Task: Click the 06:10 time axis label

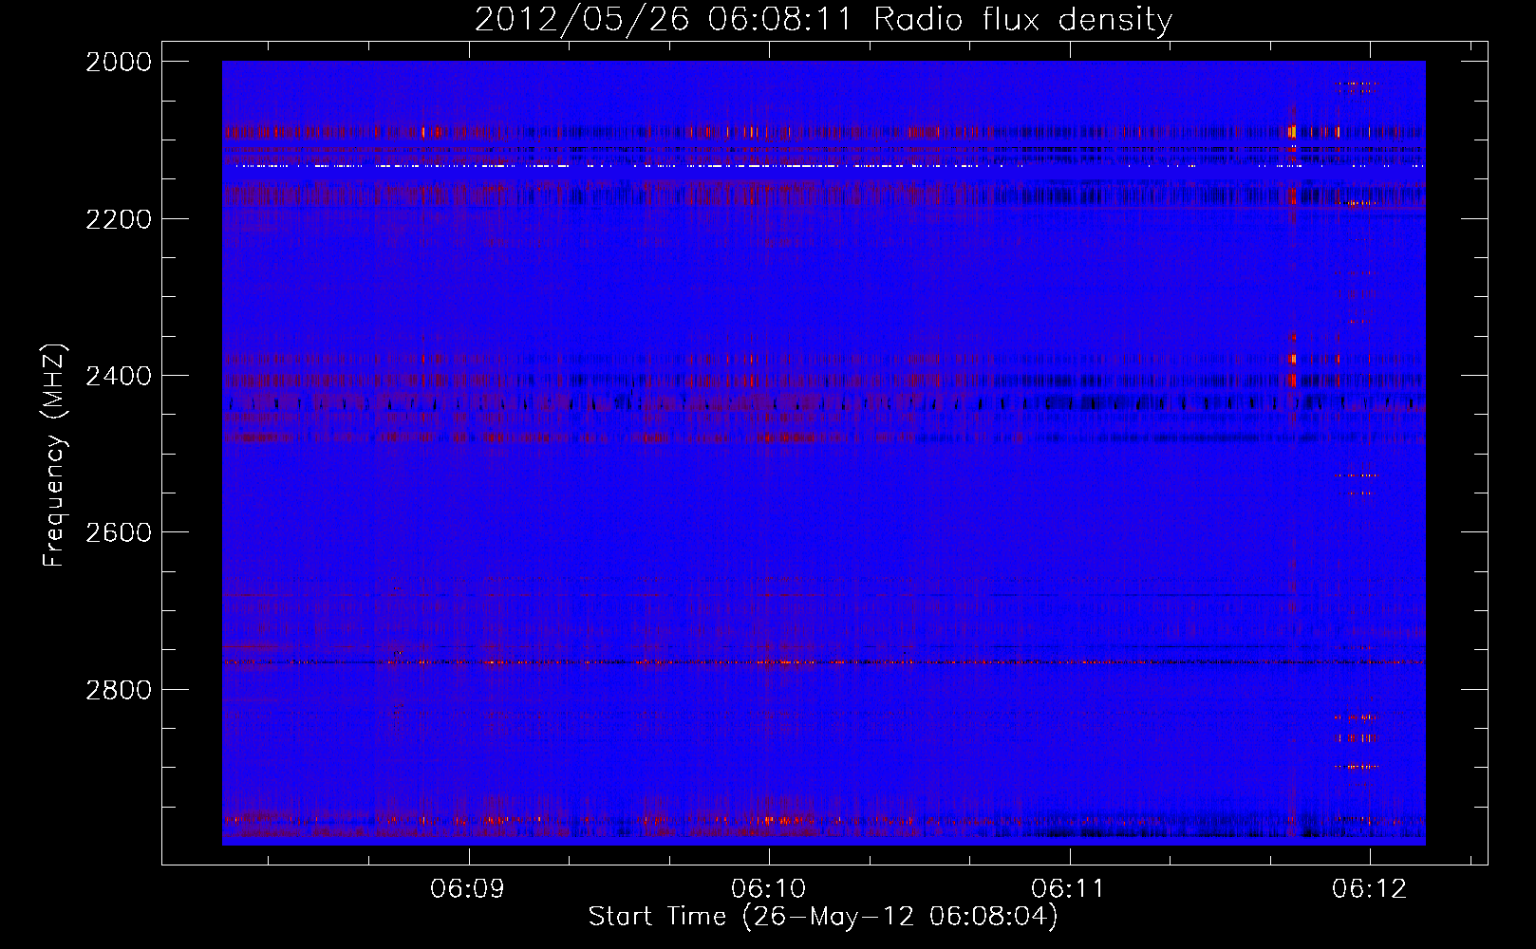Action: point(768,889)
